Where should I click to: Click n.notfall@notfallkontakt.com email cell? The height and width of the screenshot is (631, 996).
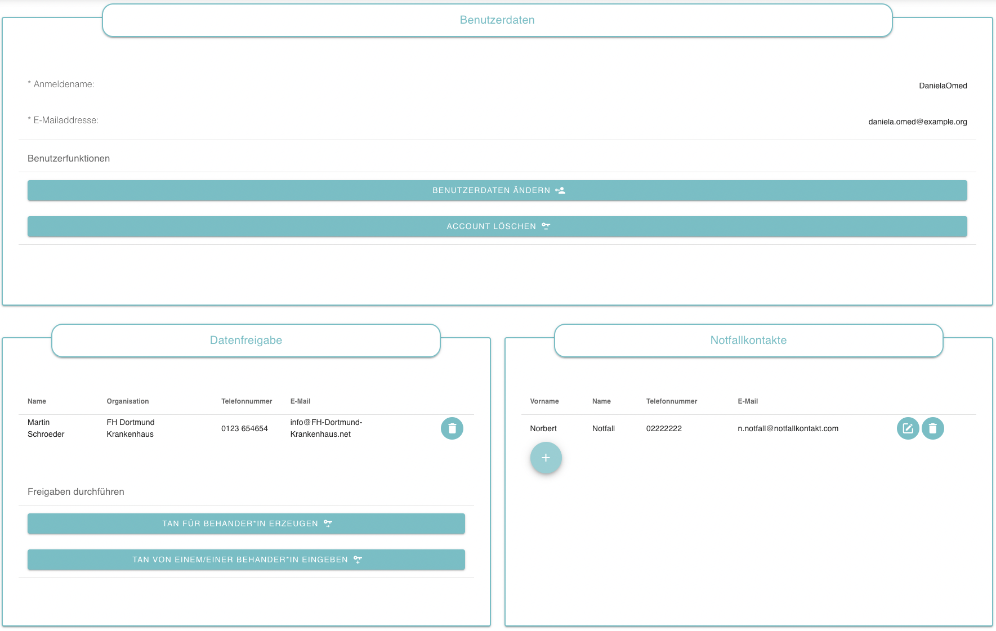pos(788,429)
